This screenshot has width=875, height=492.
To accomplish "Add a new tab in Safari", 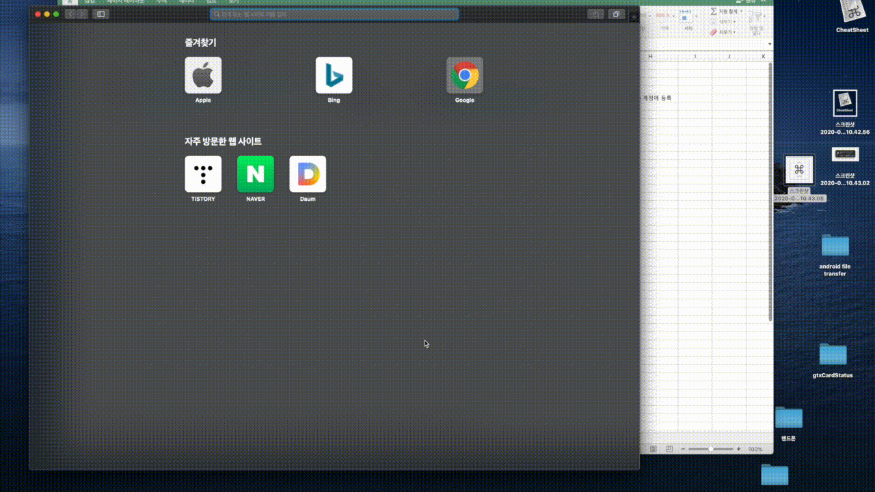I will click(x=634, y=16).
